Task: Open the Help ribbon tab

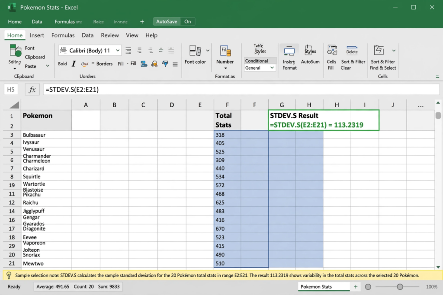Action: click(151, 35)
